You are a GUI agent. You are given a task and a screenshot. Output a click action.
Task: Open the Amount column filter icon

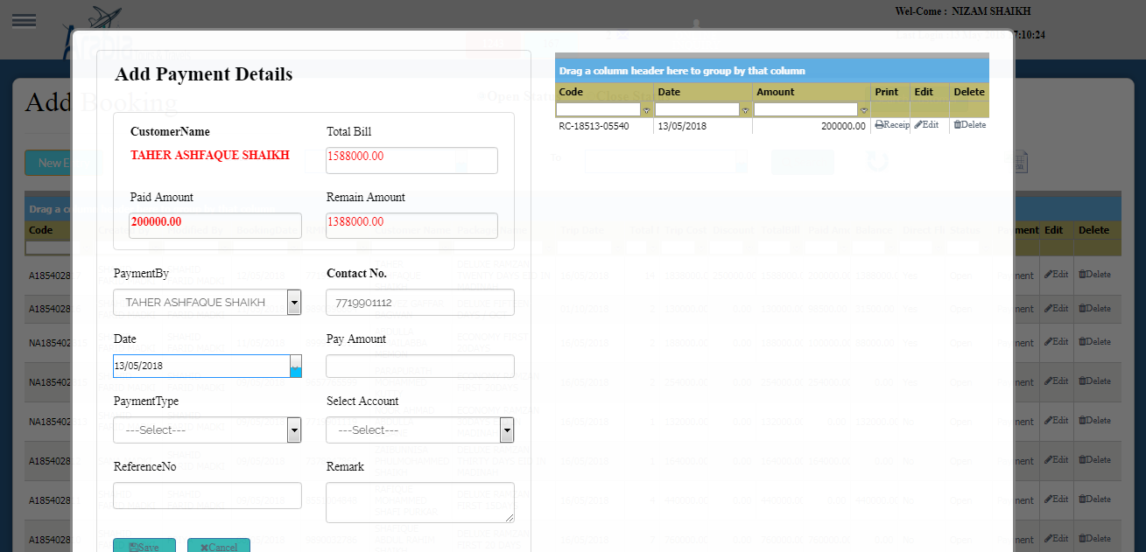pyautogui.click(x=864, y=110)
